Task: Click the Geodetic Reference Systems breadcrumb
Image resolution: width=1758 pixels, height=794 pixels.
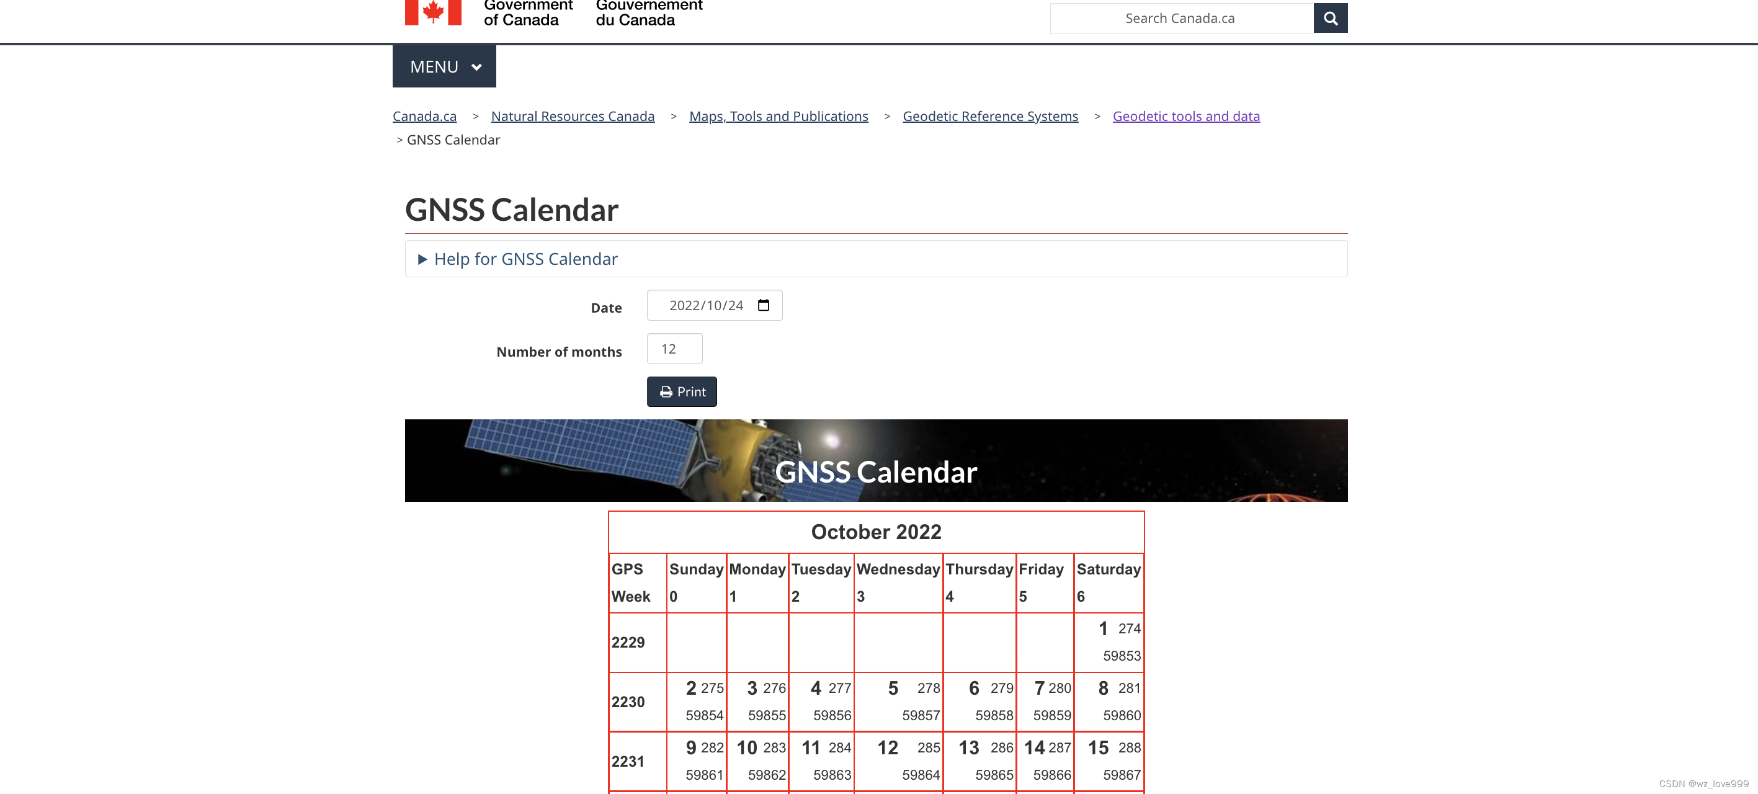Action: tap(989, 115)
